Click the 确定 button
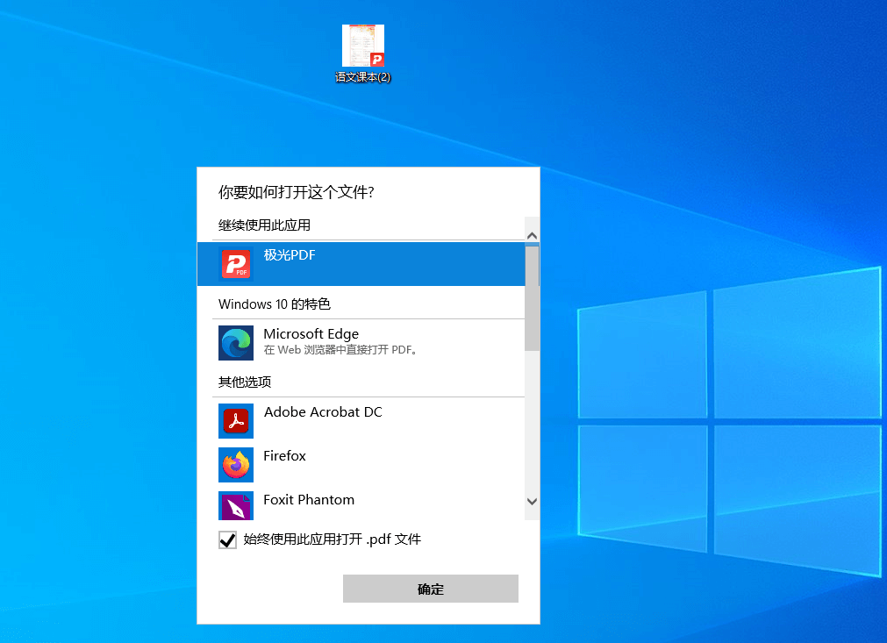887x643 pixels. (431, 589)
